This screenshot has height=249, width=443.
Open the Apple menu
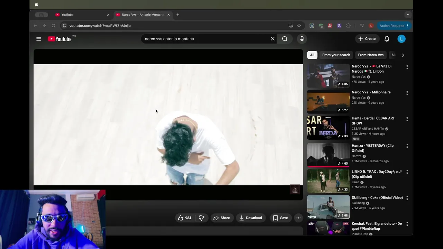36,4
